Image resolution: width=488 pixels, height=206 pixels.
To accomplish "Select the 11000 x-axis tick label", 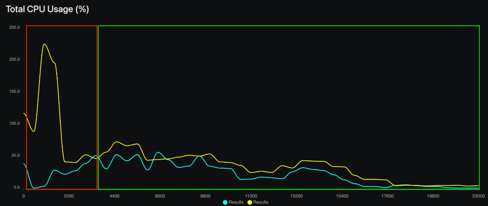I will click(x=251, y=196).
